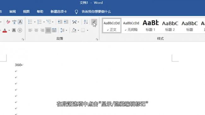This screenshot has width=205, height=115.
Task: Apply a numbered list
Action: point(39,22)
